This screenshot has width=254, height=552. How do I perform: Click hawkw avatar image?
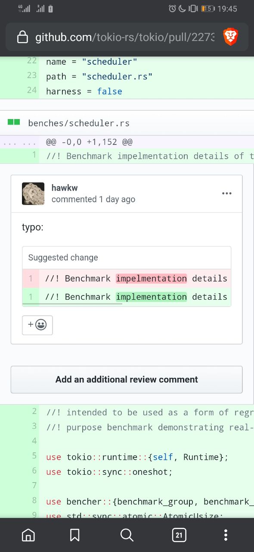[x=33, y=194]
